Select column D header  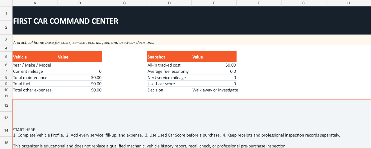169,3
